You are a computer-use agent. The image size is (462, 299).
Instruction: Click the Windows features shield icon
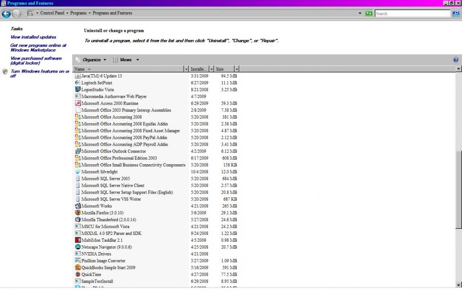click(5, 71)
